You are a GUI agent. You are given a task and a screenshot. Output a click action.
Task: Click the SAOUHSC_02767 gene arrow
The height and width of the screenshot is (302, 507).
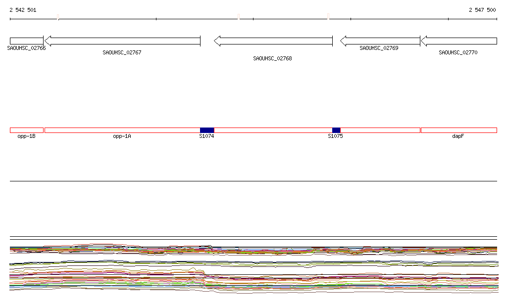(x=123, y=41)
